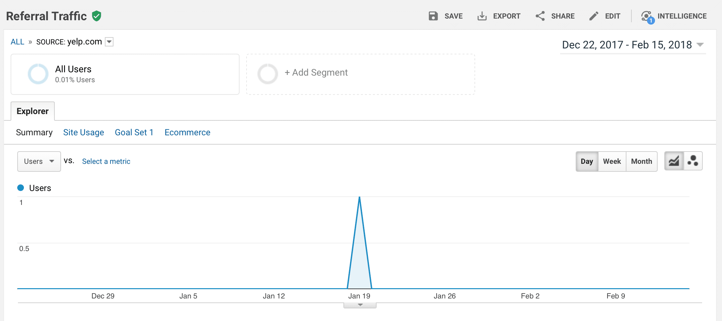The height and width of the screenshot is (321, 722).
Task: Switch to Site Usage view
Action: 84,132
